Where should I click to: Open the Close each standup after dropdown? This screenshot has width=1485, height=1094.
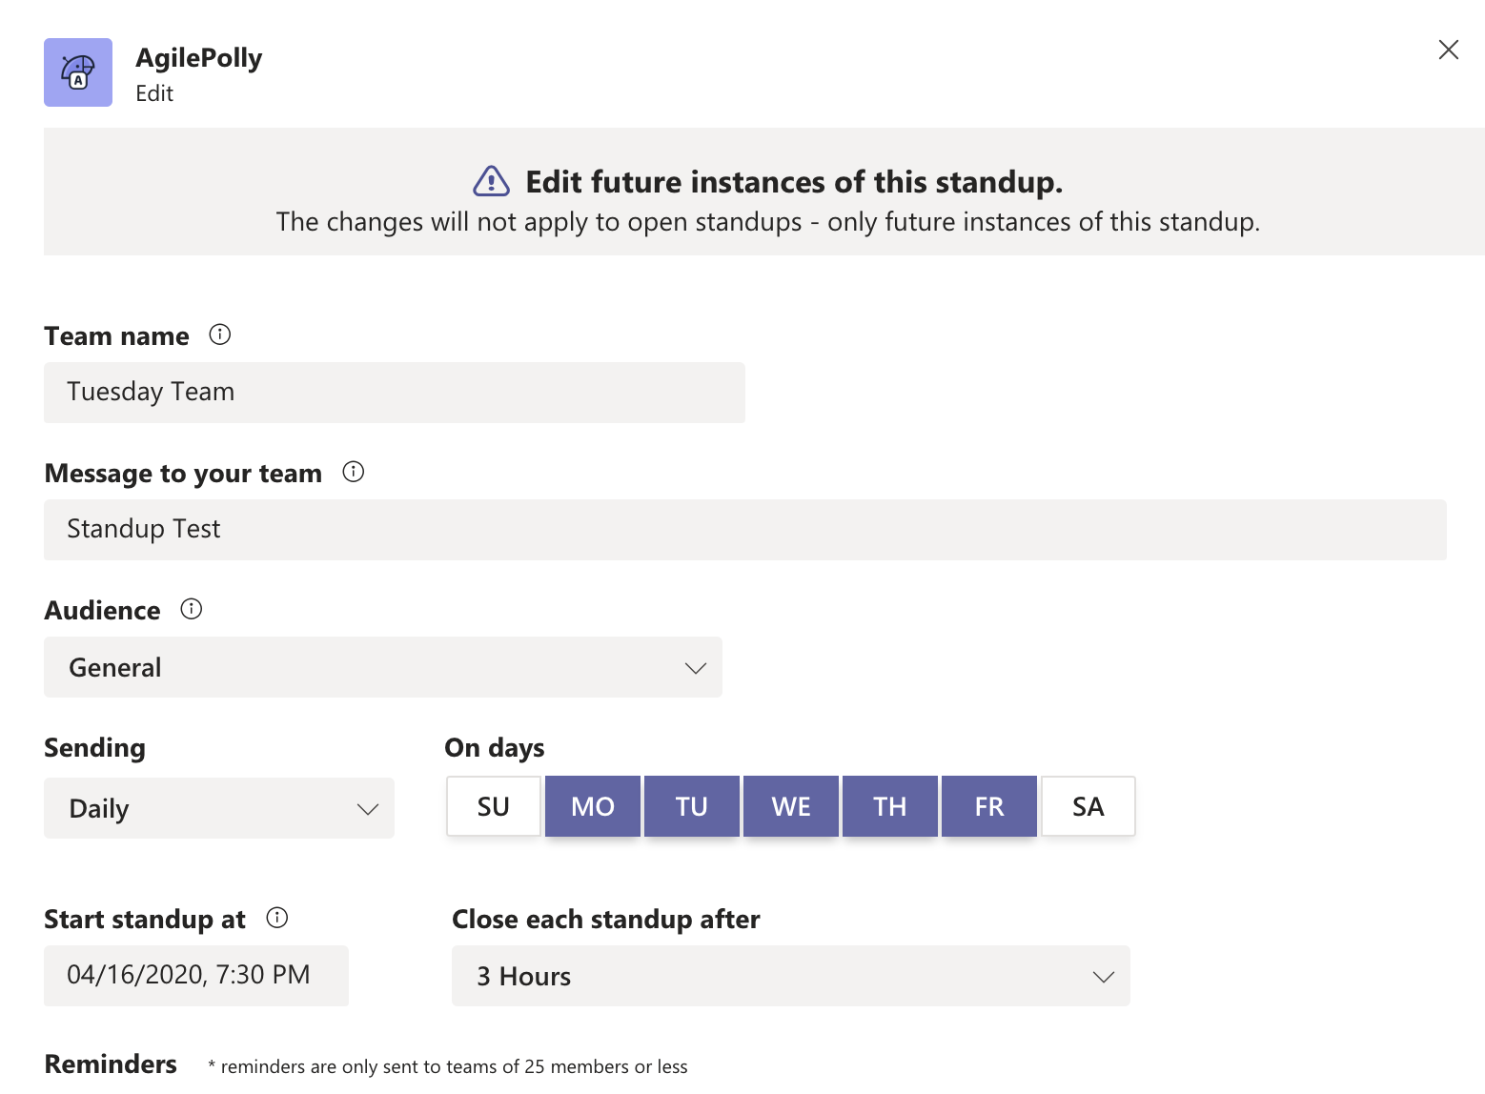coord(791,976)
